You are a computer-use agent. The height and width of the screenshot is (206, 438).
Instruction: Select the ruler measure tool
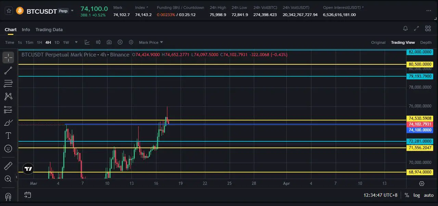pyautogui.click(x=8, y=166)
